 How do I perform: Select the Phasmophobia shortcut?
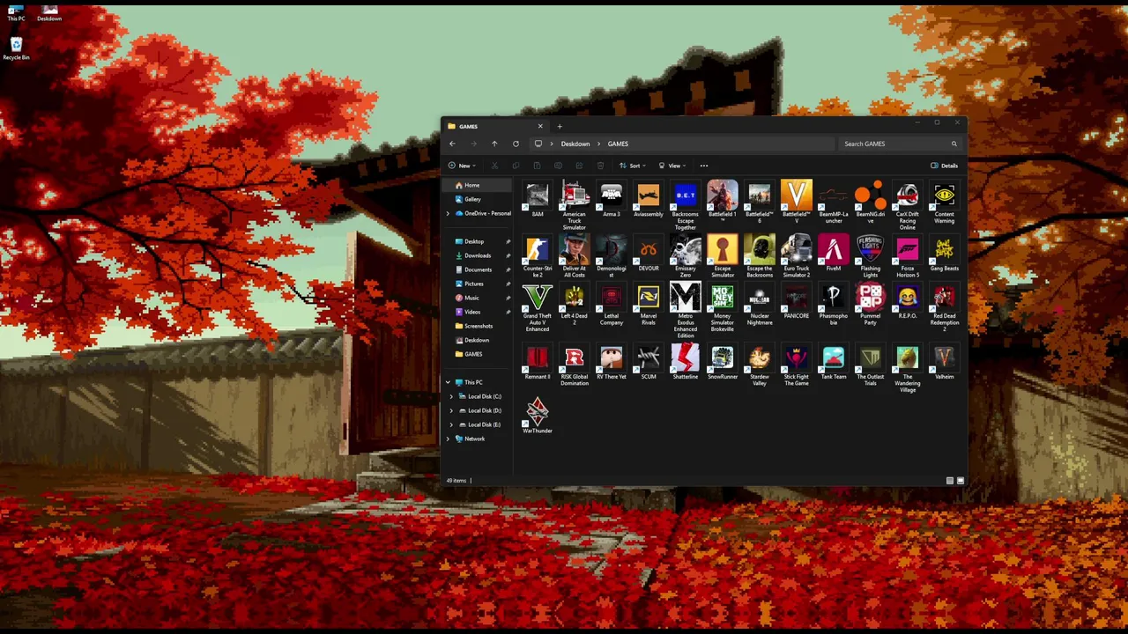click(x=834, y=304)
